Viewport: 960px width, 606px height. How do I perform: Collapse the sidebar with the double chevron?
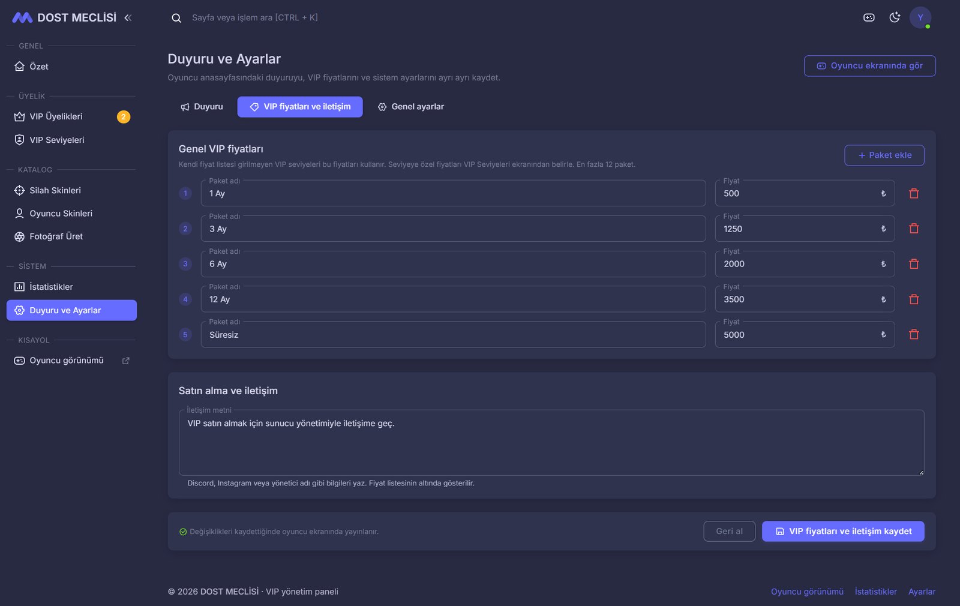pos(128,18)
